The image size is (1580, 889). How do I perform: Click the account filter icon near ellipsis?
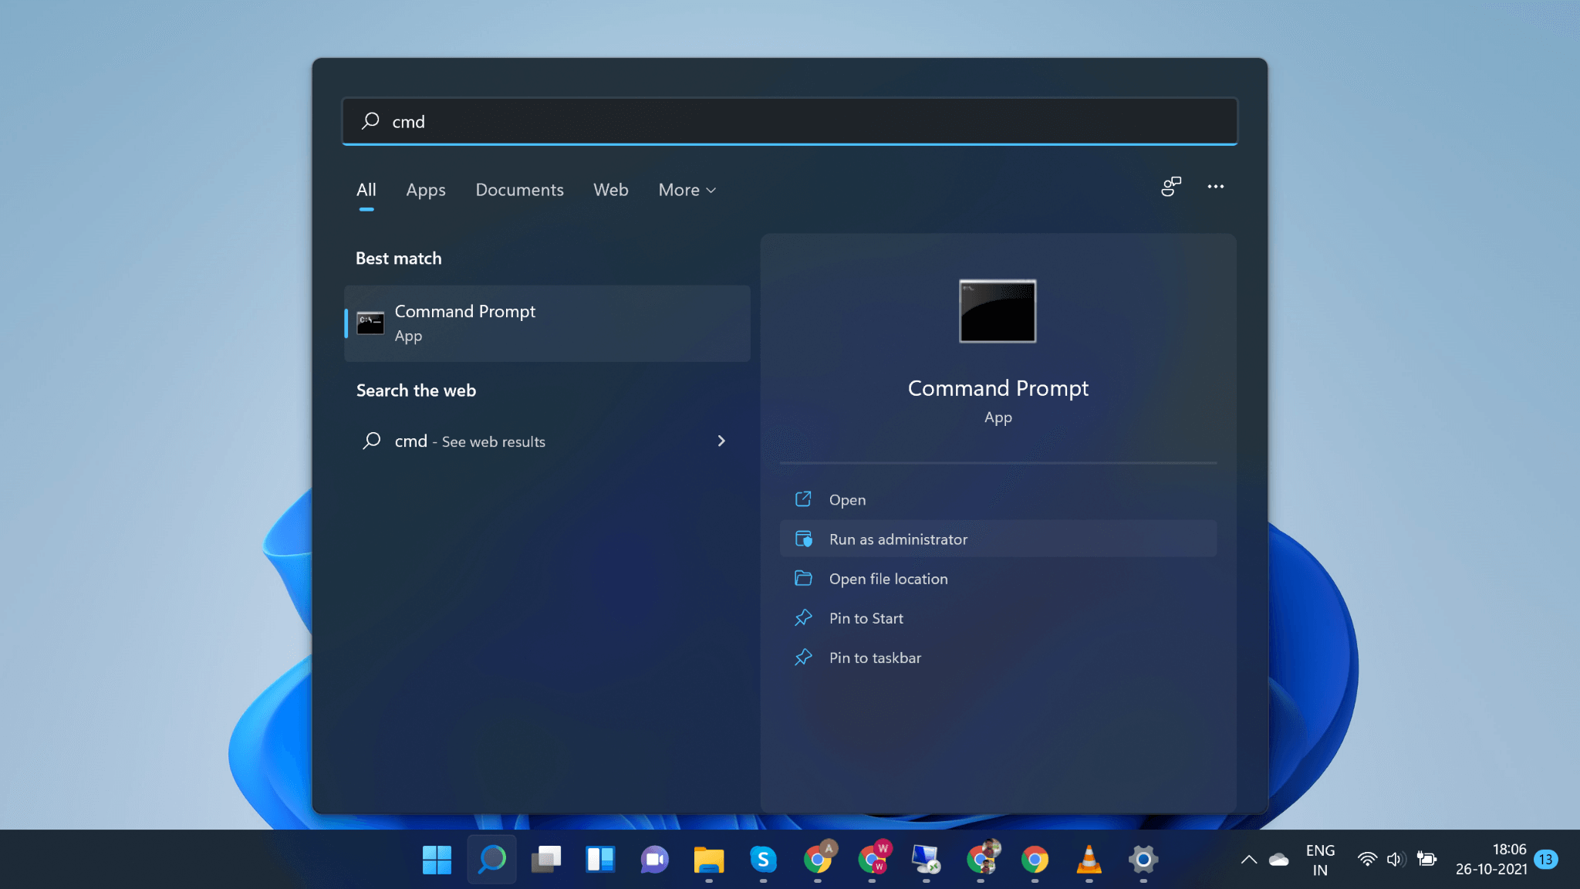[x=1171, y=187]
